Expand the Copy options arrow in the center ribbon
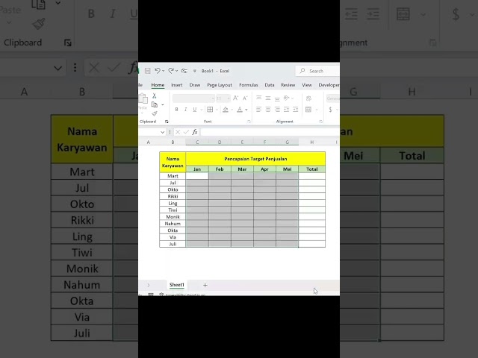This screenshot has width=478, height=358. click(163, 104)
